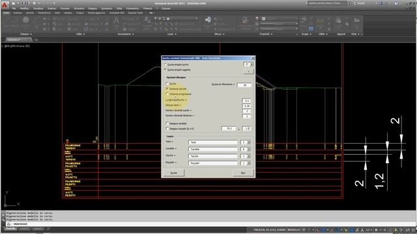Viewport: 417px width, 234px height.
Task: Enable the Distanze progressive checkbox
Action: (x=167, y=94)
